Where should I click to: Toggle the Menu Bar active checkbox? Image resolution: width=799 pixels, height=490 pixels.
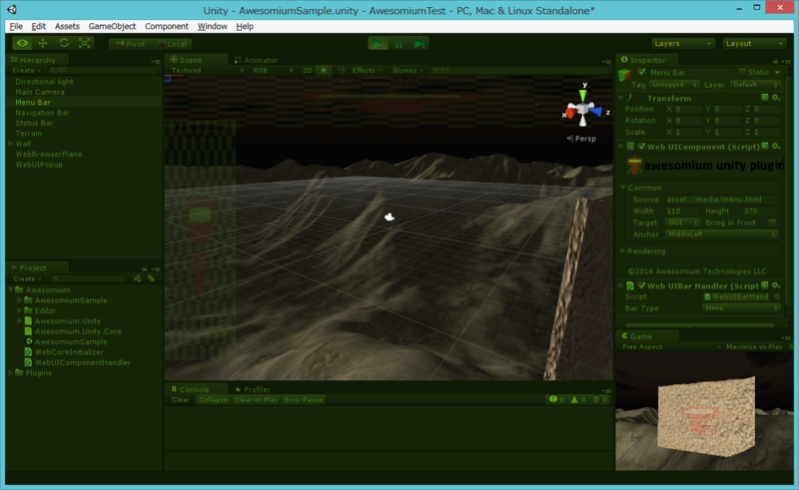(641, 72)
